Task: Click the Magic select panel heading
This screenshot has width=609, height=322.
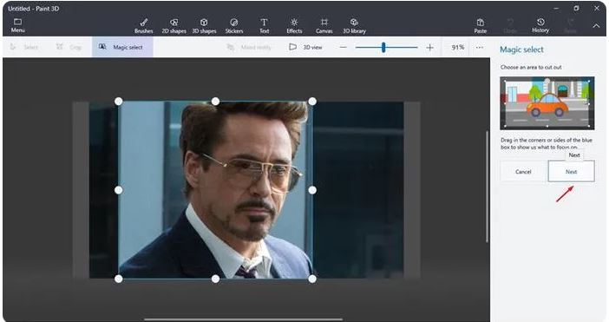Action: pyautogui.click(x=521, y=49)
